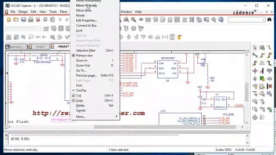Choose the Place Part tool in palette

point(262,47)
